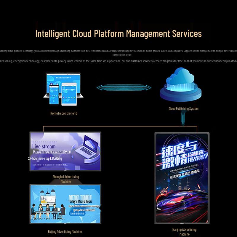
Task: Click the Cloud Publishing System label
Action: (x=183, y=109)
